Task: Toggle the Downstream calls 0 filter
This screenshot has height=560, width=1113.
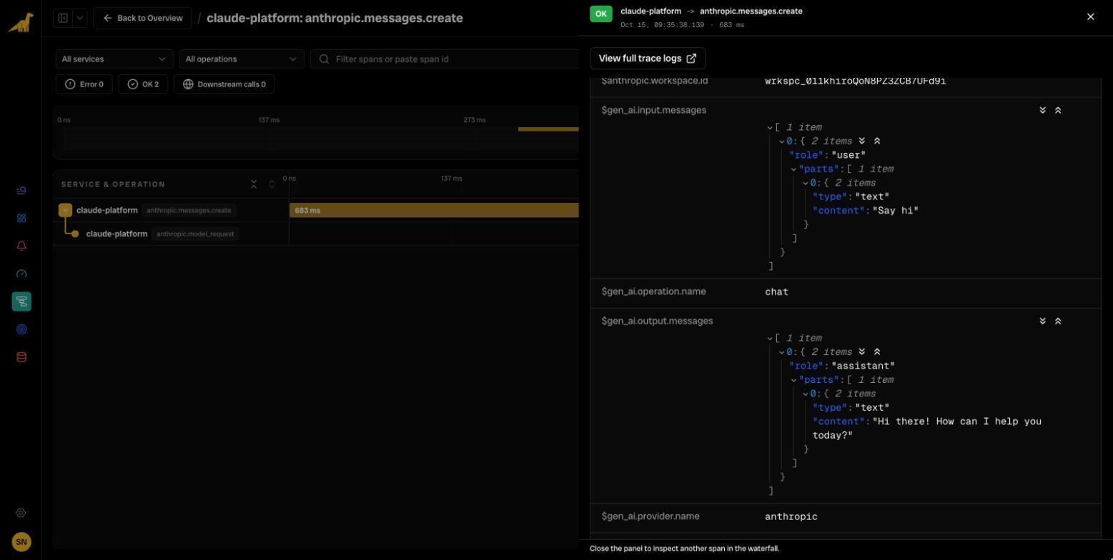Action: coord(224,84)
